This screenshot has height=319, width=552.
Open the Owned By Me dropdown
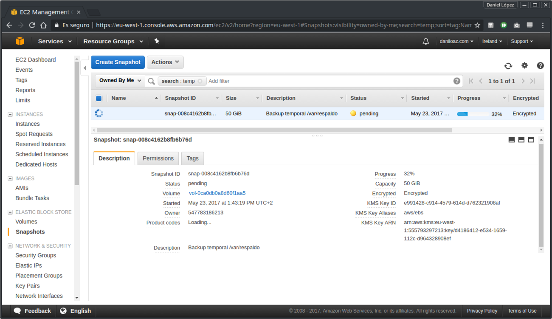[x=120, y=81]
